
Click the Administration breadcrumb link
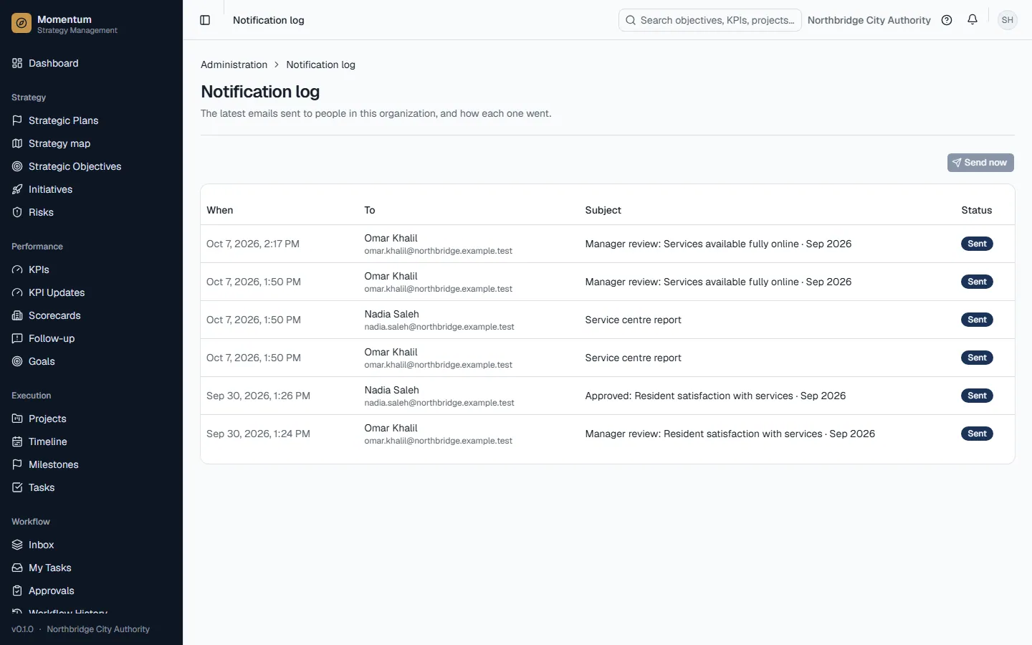pyautogui.click(x=234, y=64)
